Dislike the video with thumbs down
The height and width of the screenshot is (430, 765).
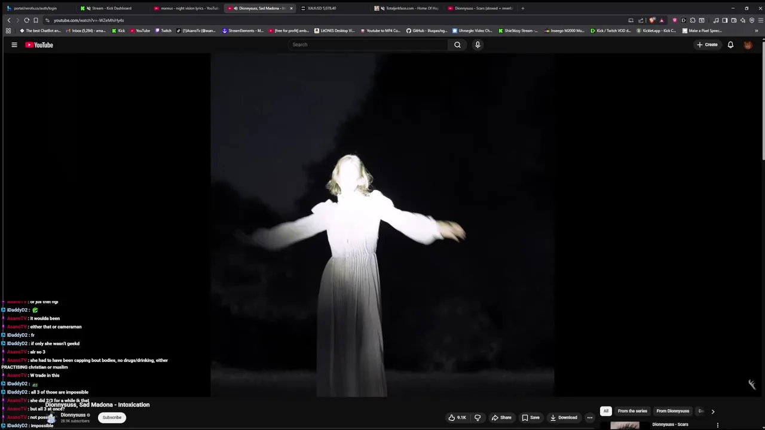click(x=477, y=417)
